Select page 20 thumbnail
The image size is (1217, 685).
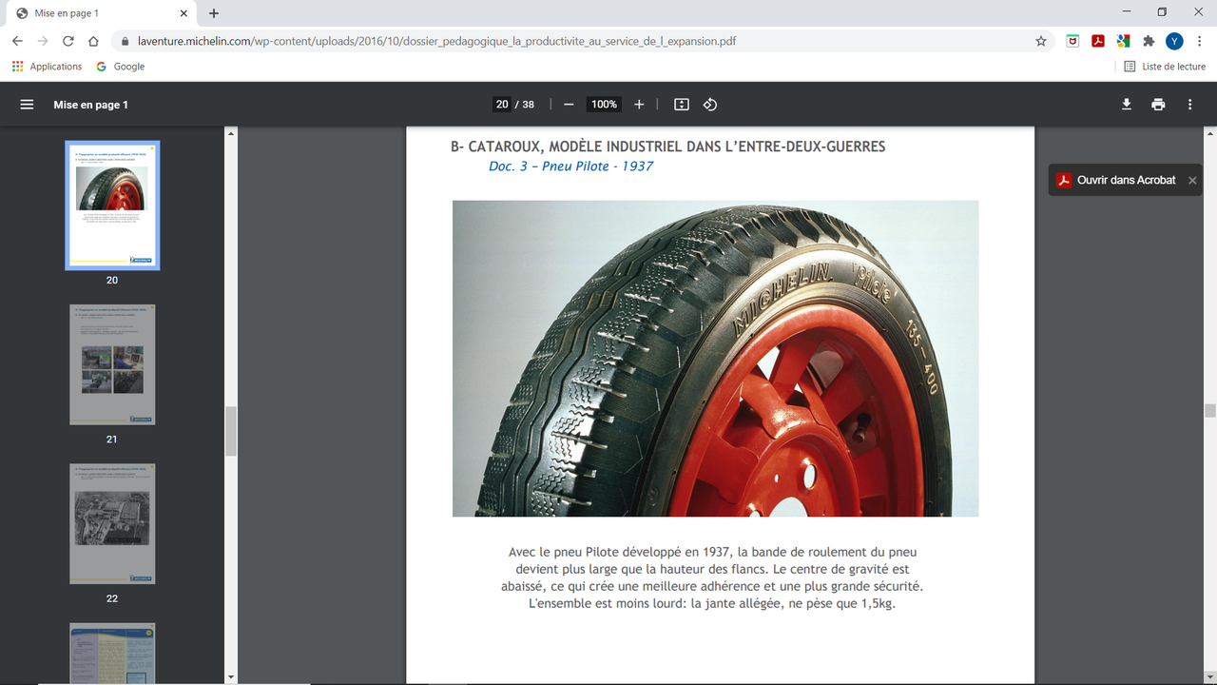coord(112,205)
